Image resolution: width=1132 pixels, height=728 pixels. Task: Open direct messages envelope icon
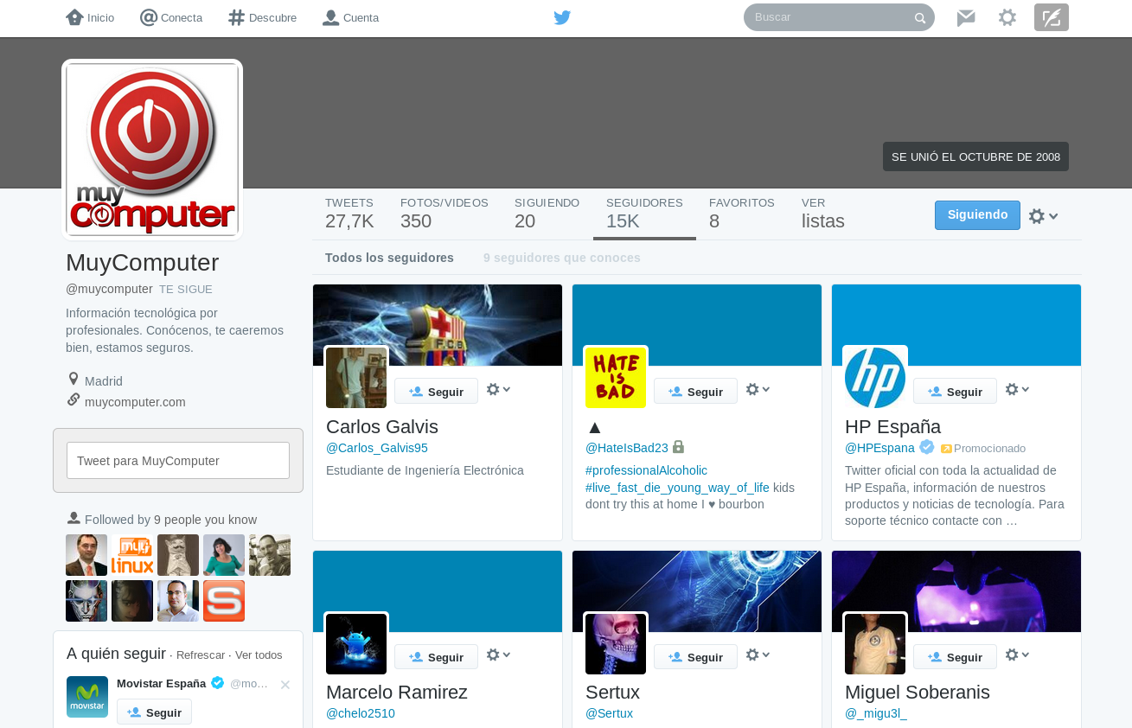[x=966, y=17]
